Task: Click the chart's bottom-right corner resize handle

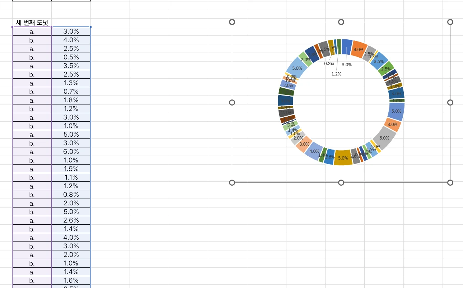Action: (x=450, y=183)
